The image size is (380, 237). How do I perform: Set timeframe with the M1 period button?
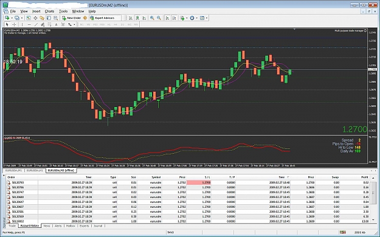82,24
